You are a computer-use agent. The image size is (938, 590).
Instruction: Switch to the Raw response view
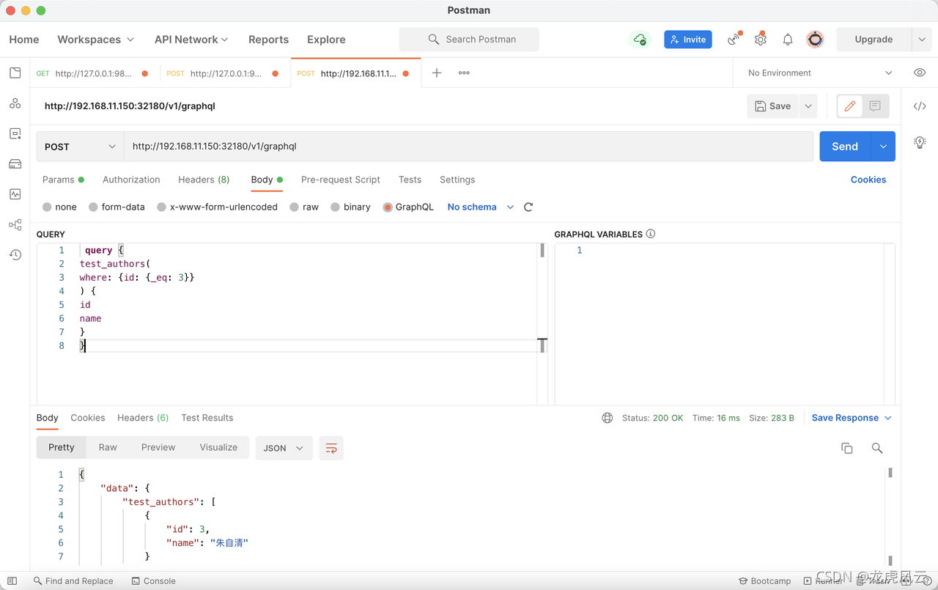click(x=108, y=448)
